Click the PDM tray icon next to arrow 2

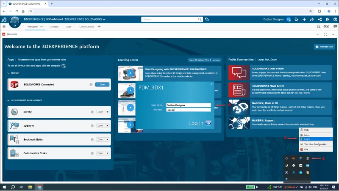[x=308, y=158]
